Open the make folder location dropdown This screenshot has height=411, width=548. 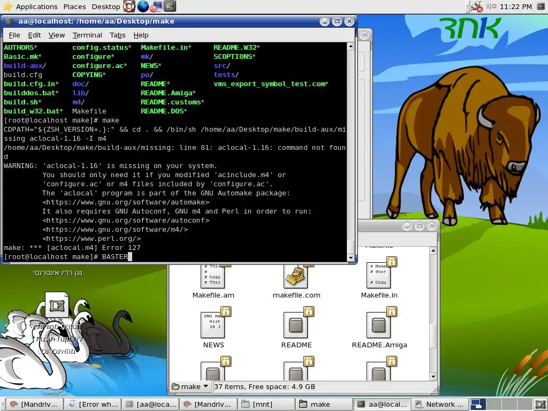click(191, 386)
